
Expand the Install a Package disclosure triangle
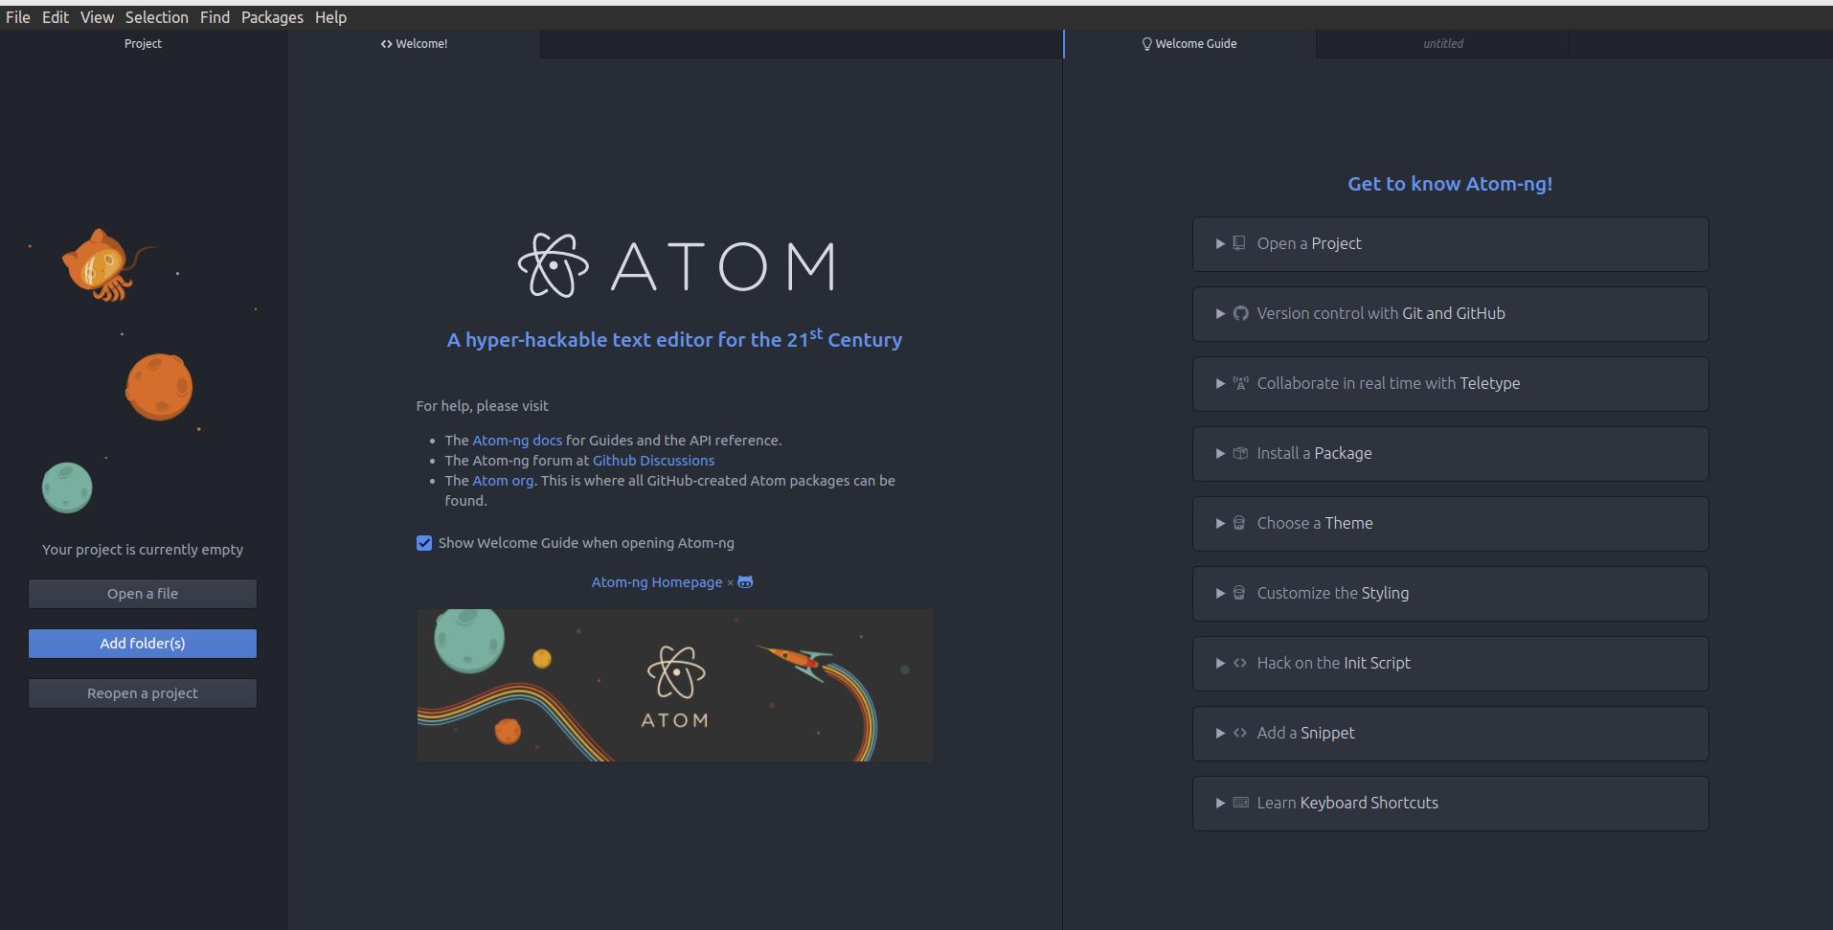(1220, 453)
